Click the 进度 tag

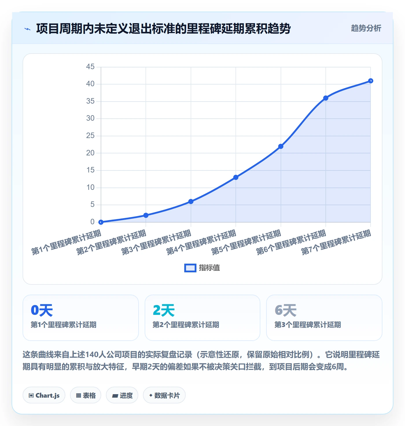122,395
